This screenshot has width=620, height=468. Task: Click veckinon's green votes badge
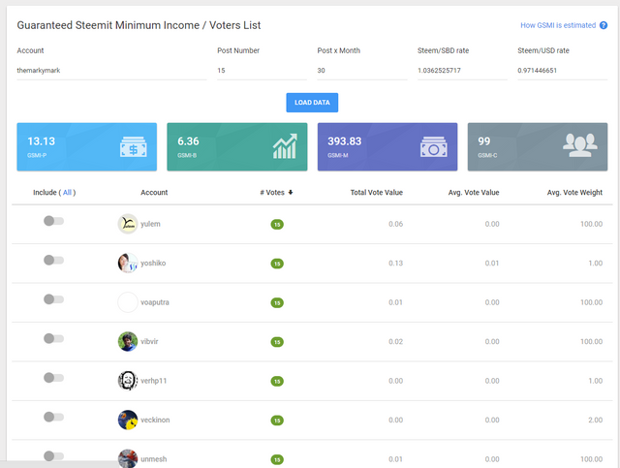click(x=277, y=421)
